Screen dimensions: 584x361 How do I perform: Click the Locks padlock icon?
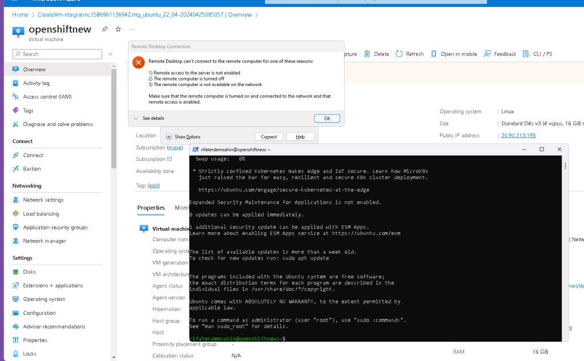pyautogui.click(x=15, y=354)
